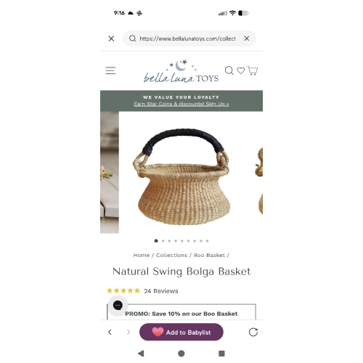Open the chat bubble widget
Screen dimensions: 363x363
(118, 306)
